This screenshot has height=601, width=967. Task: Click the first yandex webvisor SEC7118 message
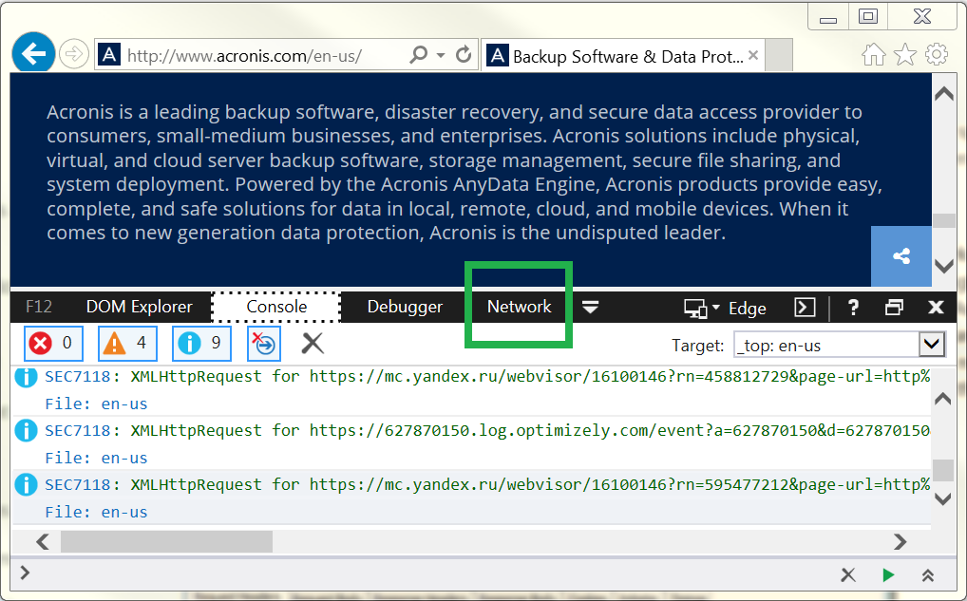click(x=487, y=377)
